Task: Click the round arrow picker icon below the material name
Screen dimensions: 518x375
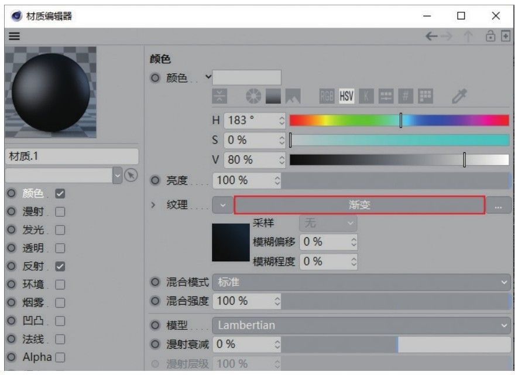Action: [x=131, y=175]
